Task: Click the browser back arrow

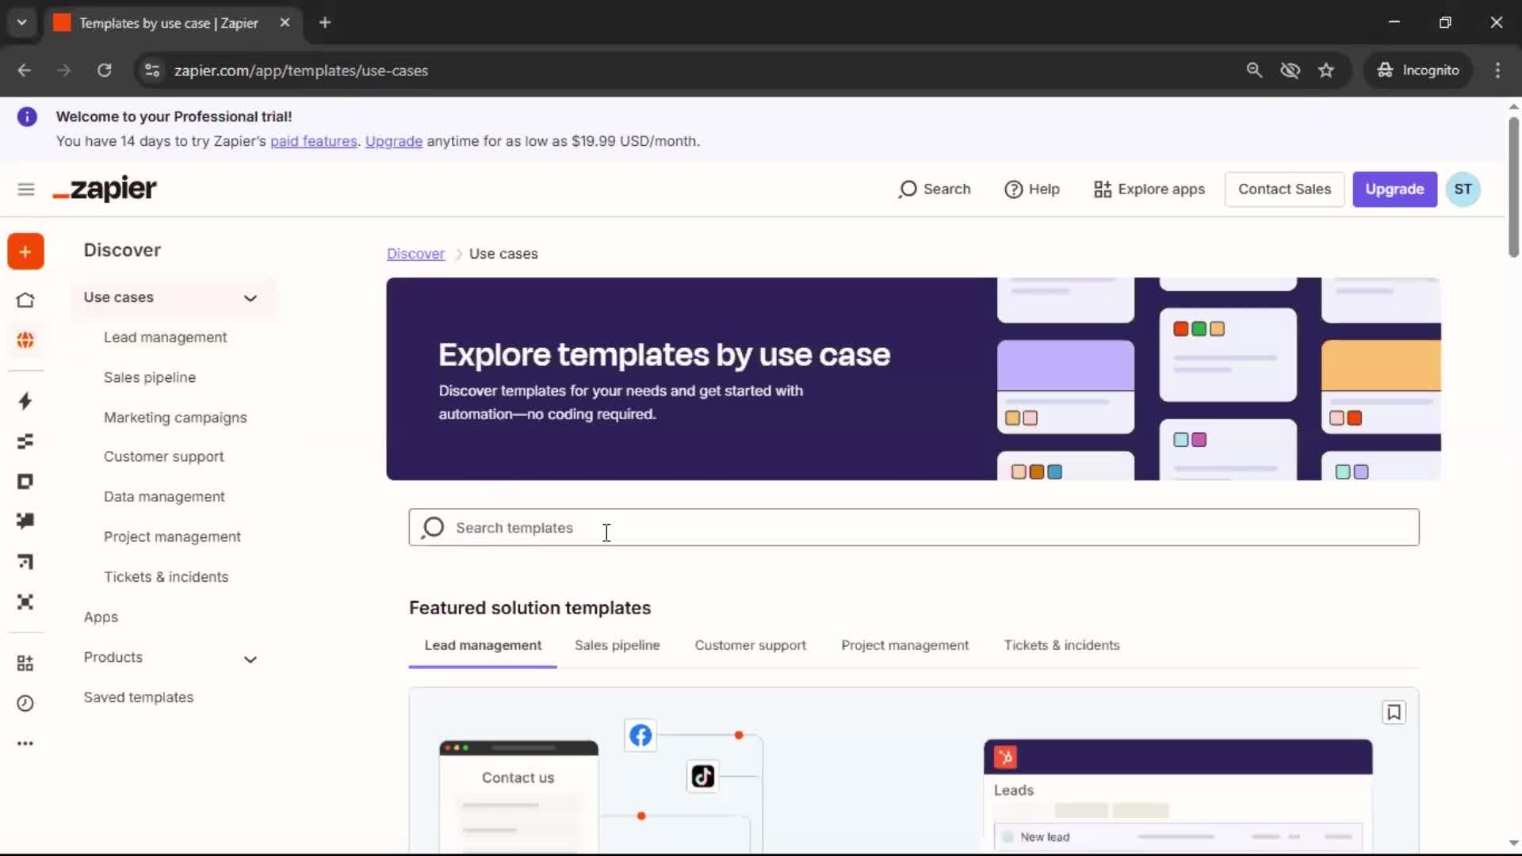Action: pyautogui.click(x=25, y=71)
